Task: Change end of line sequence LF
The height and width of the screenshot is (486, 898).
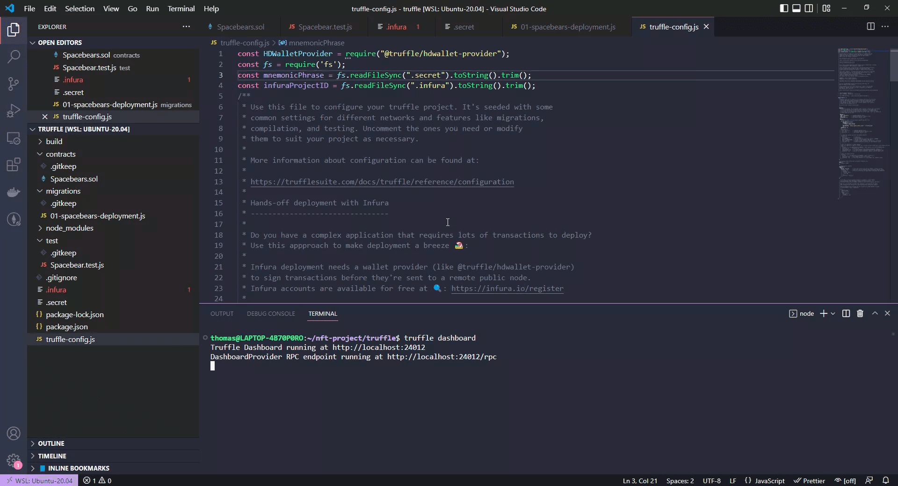Action: [733, 480]
